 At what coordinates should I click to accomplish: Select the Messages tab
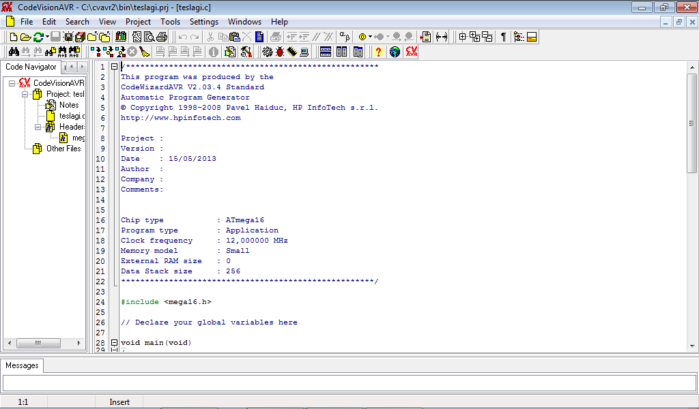point(23,365)
